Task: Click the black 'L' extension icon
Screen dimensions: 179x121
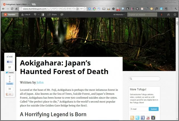Action: pyautogui.click(x=128, y=9)
